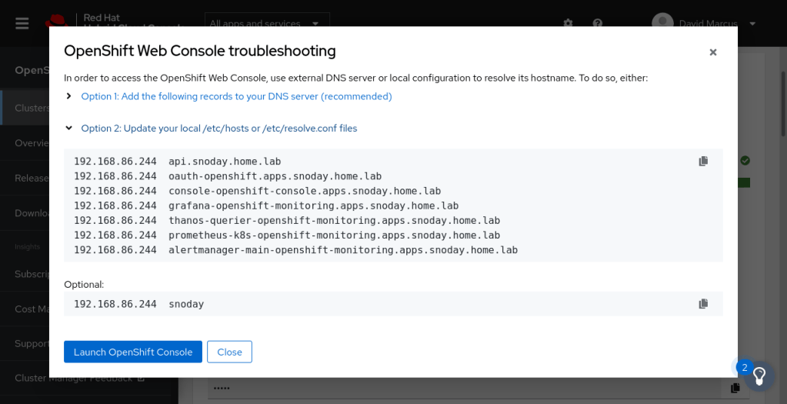This screenshot has height=404, width=787.
Task: Copy the /etc/hosts entries block
Action: click(x=703, y=162)
